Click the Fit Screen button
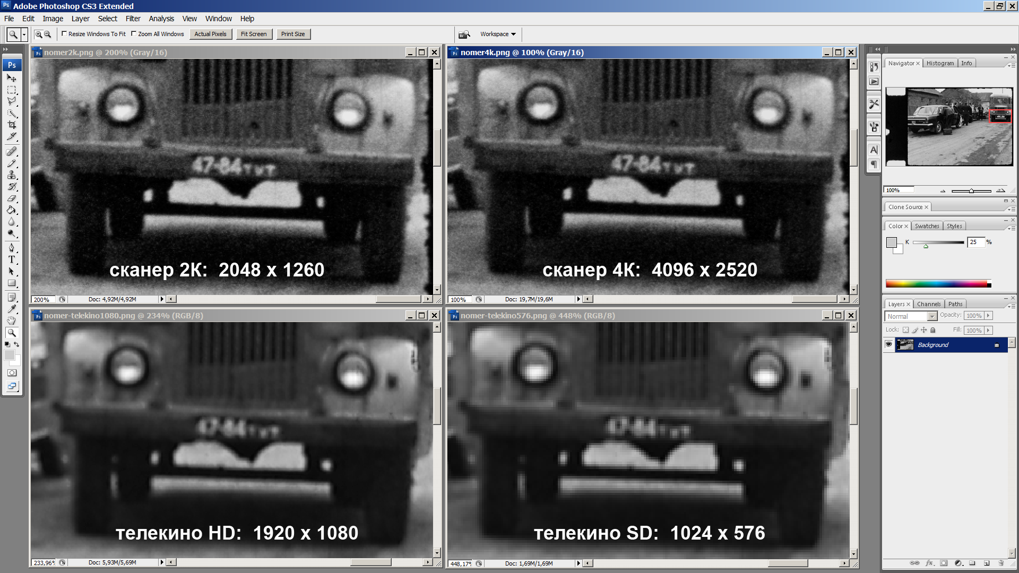This screenshot has width=1019, height=573. click(254, 34)
